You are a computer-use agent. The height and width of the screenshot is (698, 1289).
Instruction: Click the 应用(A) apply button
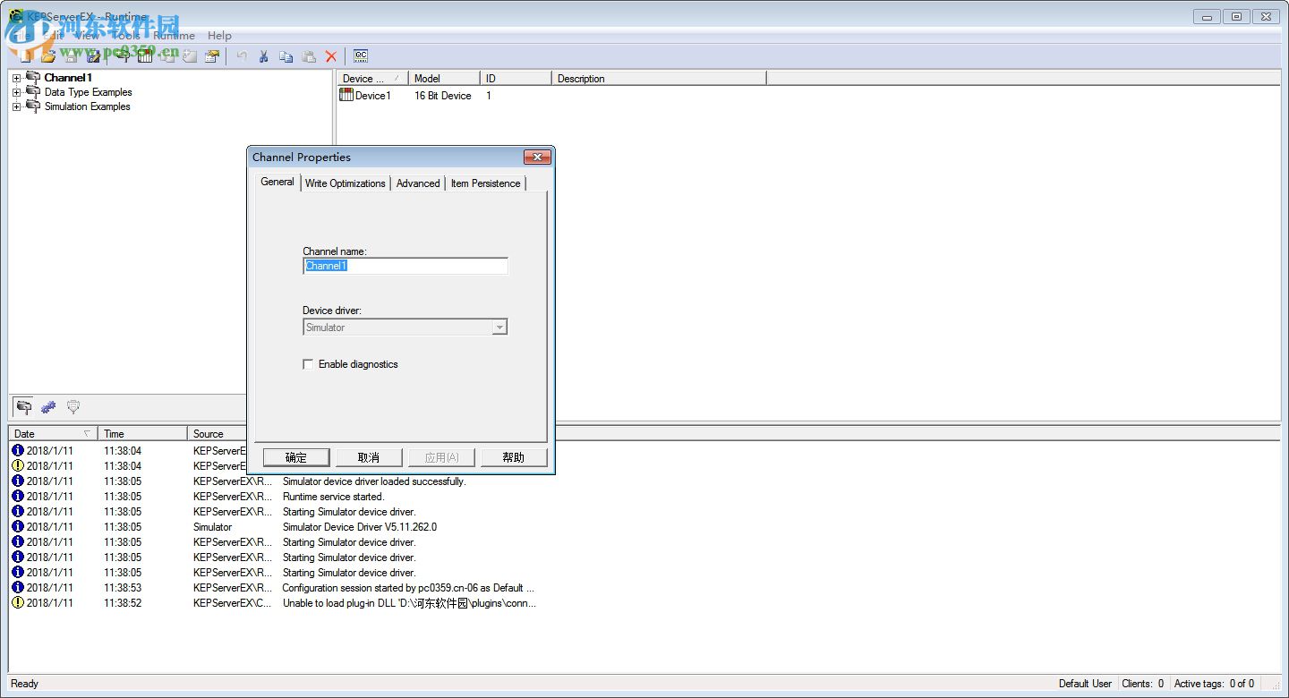coord(441,457)
